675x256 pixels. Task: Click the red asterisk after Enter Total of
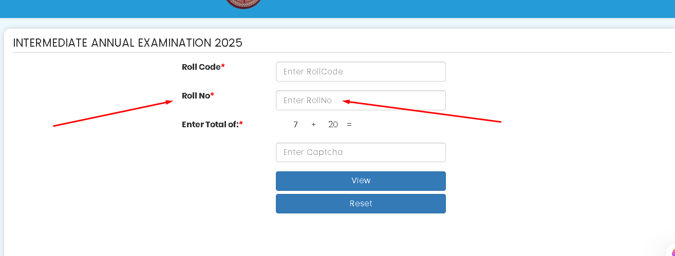(241, 124)
